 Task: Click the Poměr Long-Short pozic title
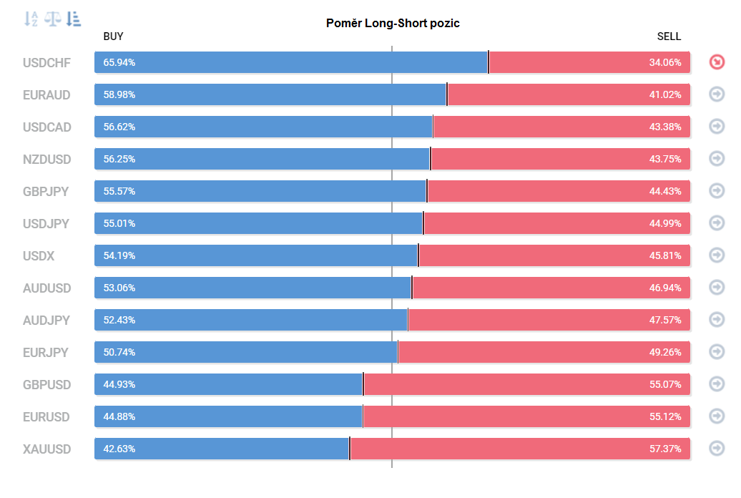click(393, 23)
